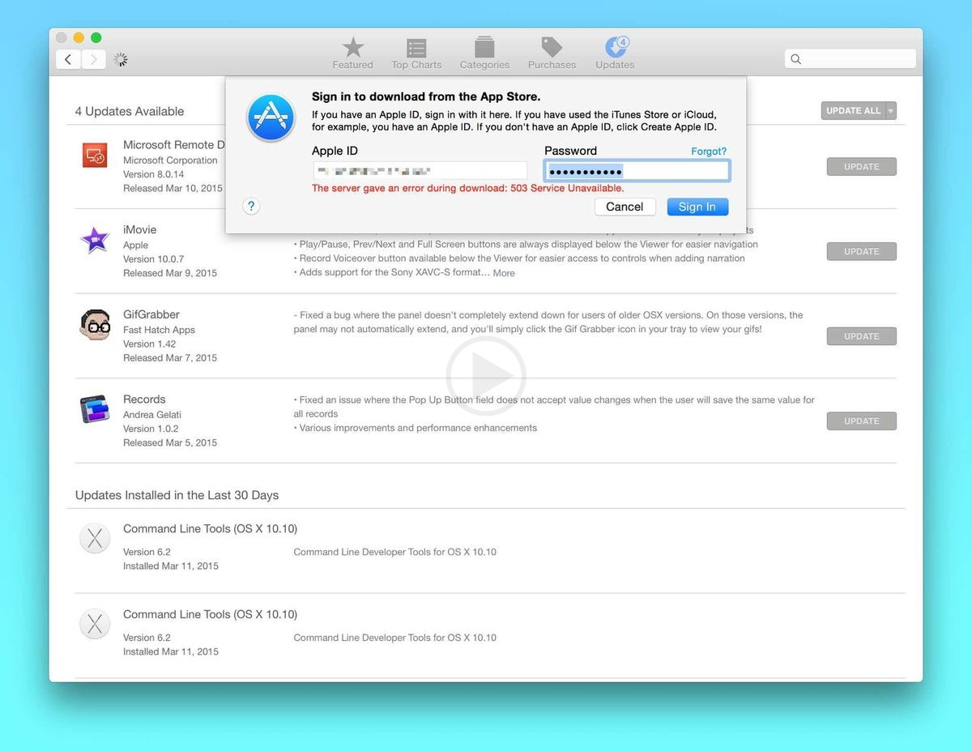Click the second Command Line Tools icon
This screenshot has width=972, height=752.
click(95, 625)
